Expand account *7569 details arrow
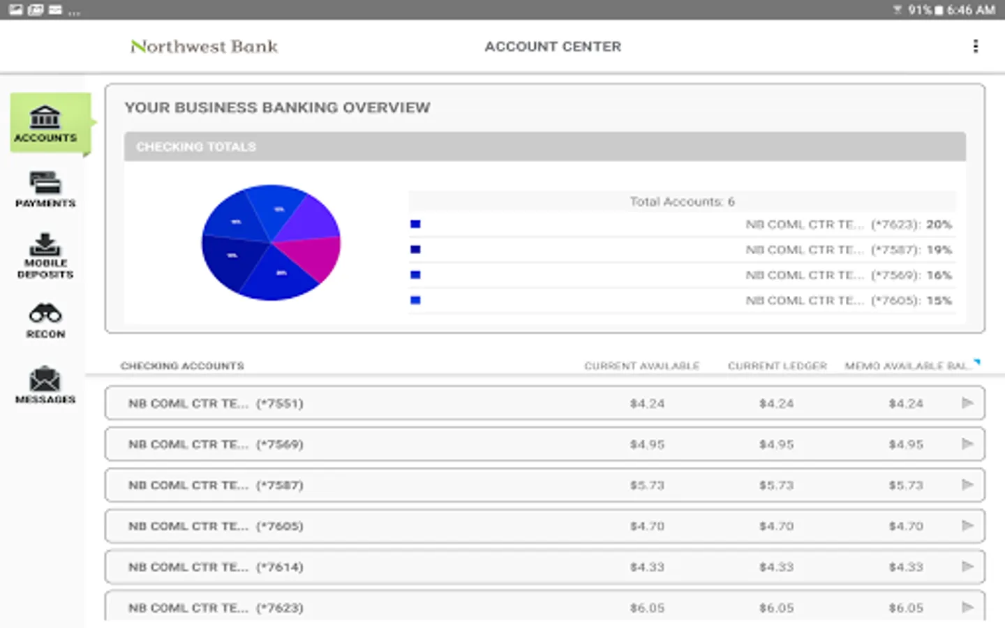 pyautogui.click(x=967, y=444)
